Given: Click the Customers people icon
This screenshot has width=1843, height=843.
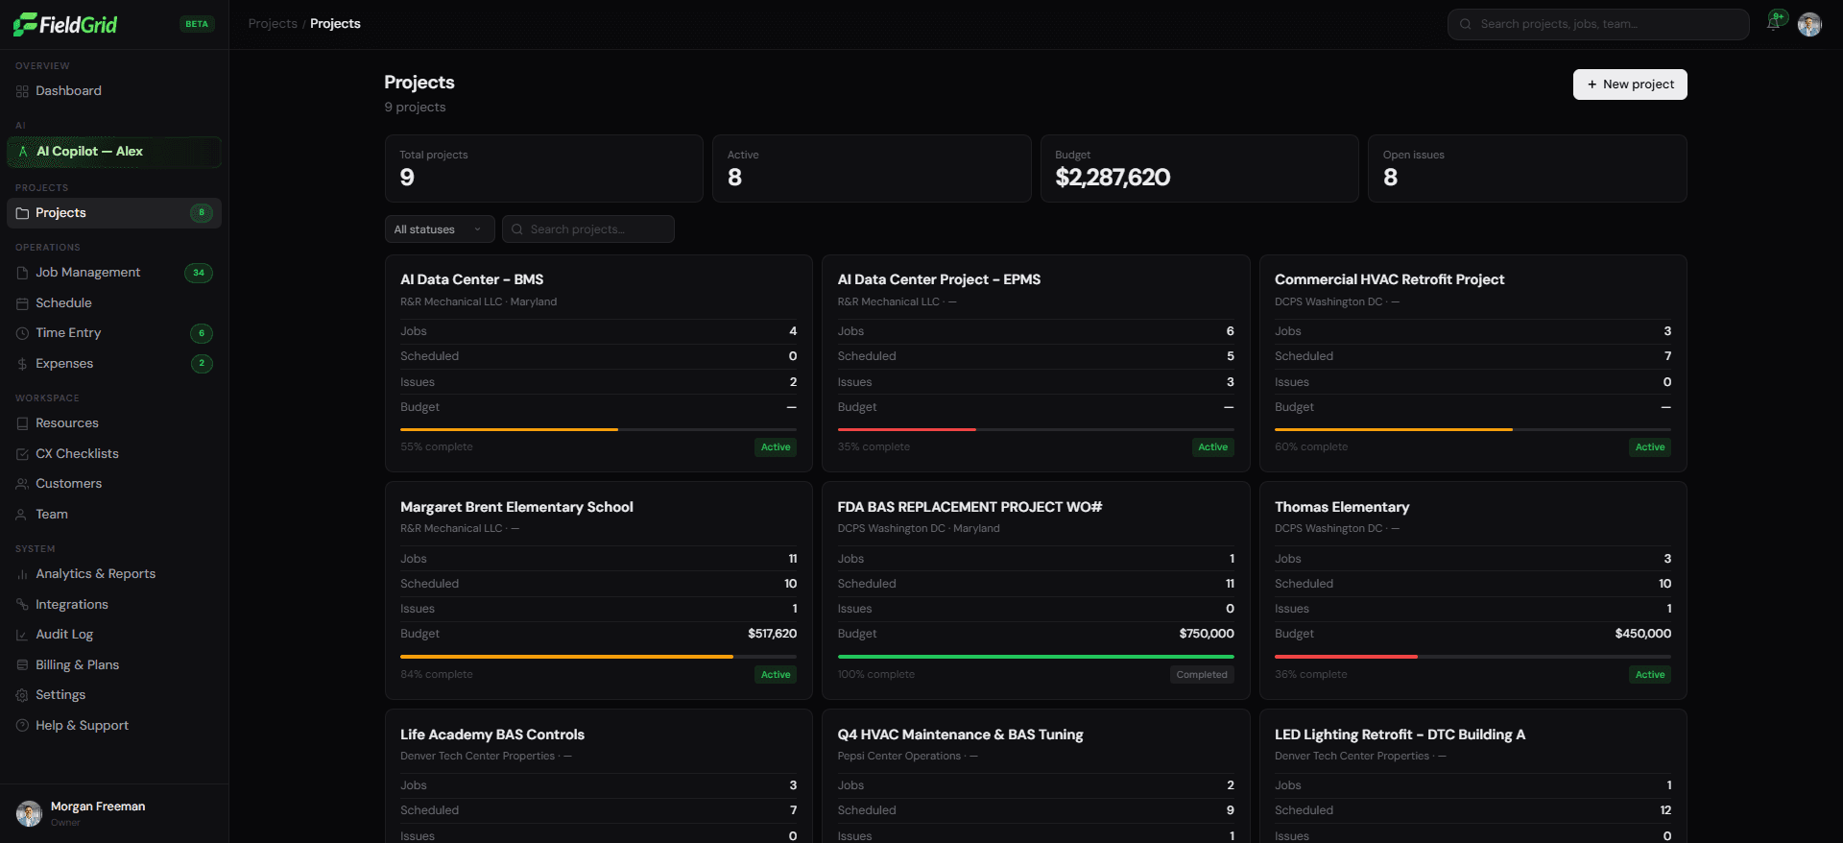Looking at the screenshot, I should (22, 484).
